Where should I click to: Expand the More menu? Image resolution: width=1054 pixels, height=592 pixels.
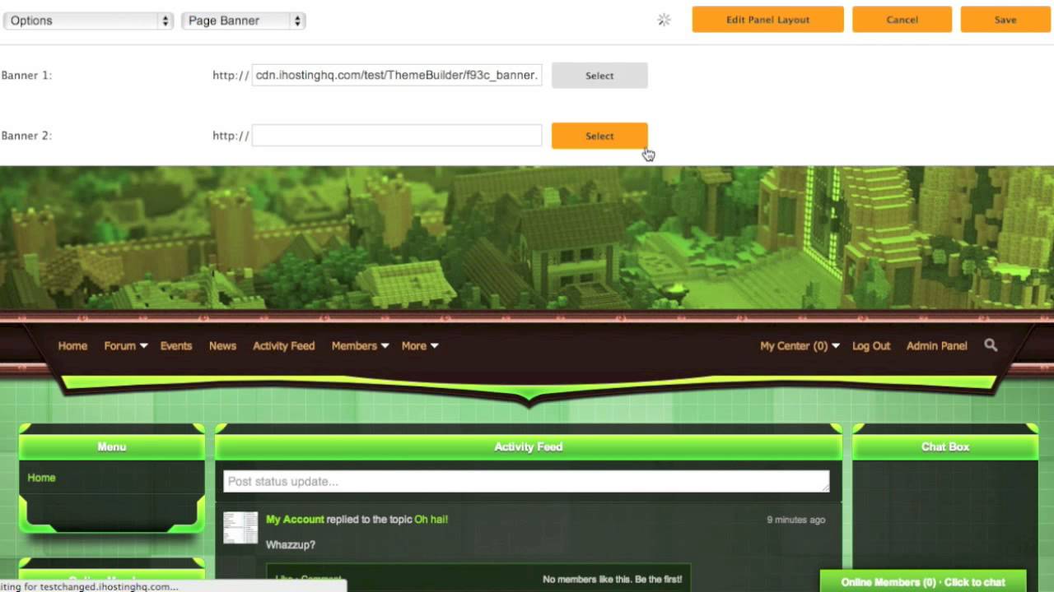[x=420, y=346]
